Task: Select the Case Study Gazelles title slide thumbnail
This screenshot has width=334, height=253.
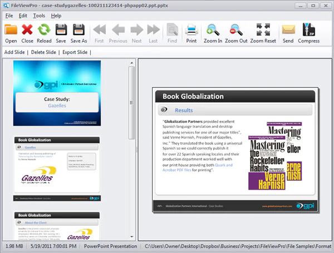Action: [57, 93]
